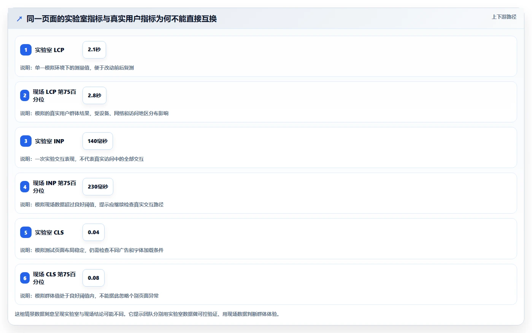Click the 0.08 value chip
Image resolution: width=532 pixels, height=333 pixels.
(x=94, y=278)
